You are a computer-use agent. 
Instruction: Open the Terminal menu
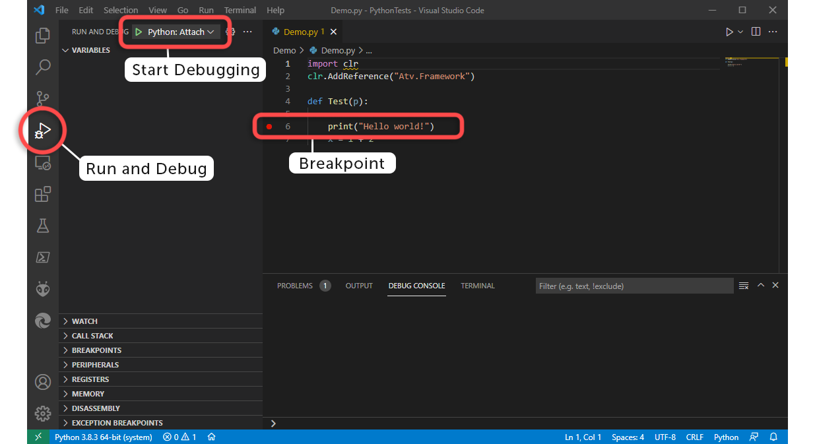click(x=240, y=10)
